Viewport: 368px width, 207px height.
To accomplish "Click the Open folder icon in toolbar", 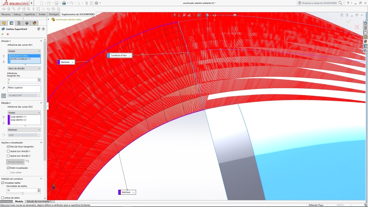I will [49, 3].
